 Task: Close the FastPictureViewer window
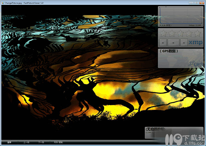click(202, 3)
